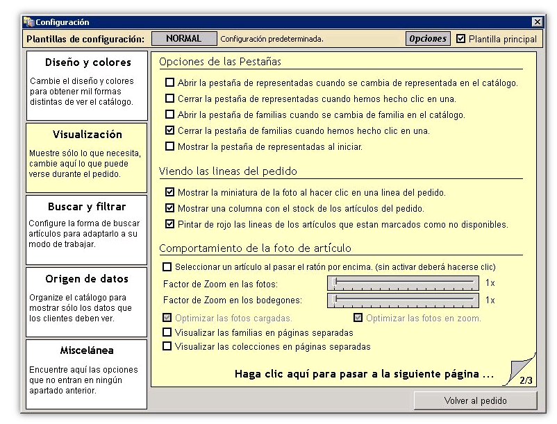Enable selecting an article on mouse hover
Viewport: 557px width, 424px height.
coord(167,266)
